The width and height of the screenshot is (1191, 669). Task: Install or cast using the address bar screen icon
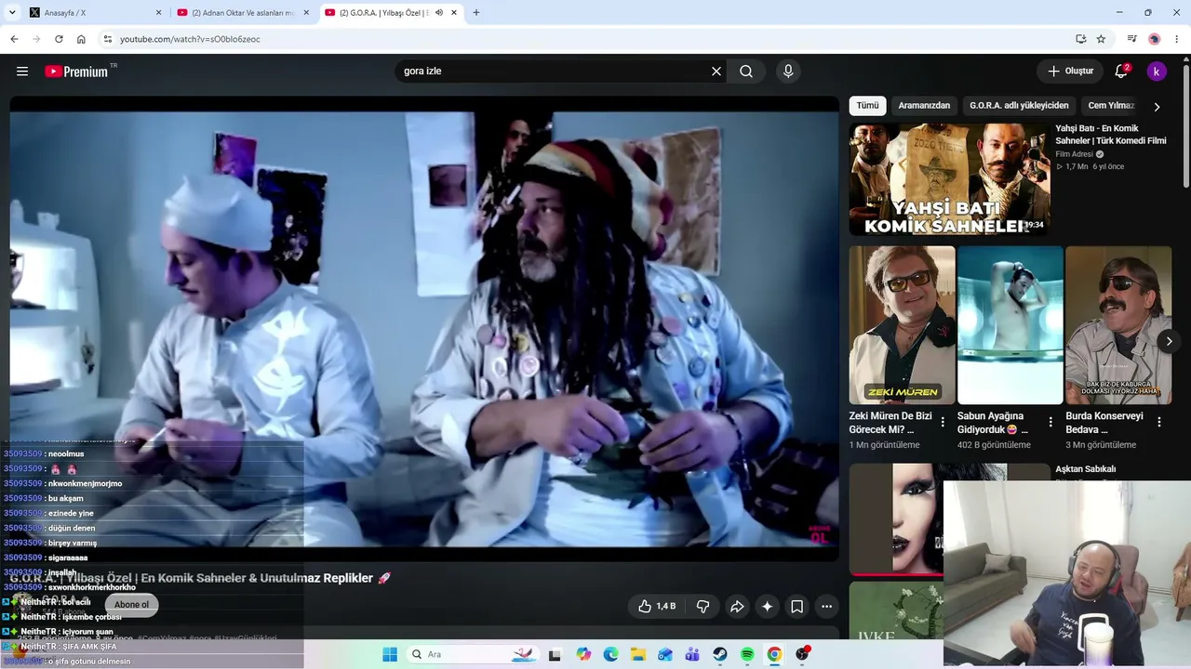tap(1080, 39)
